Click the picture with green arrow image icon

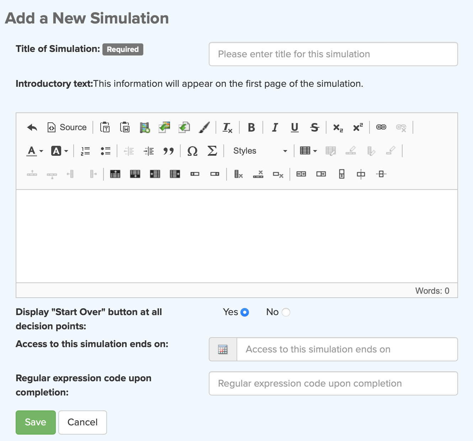point(164,127)
